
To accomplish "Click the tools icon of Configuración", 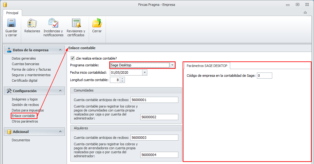I will coord(9,91).
